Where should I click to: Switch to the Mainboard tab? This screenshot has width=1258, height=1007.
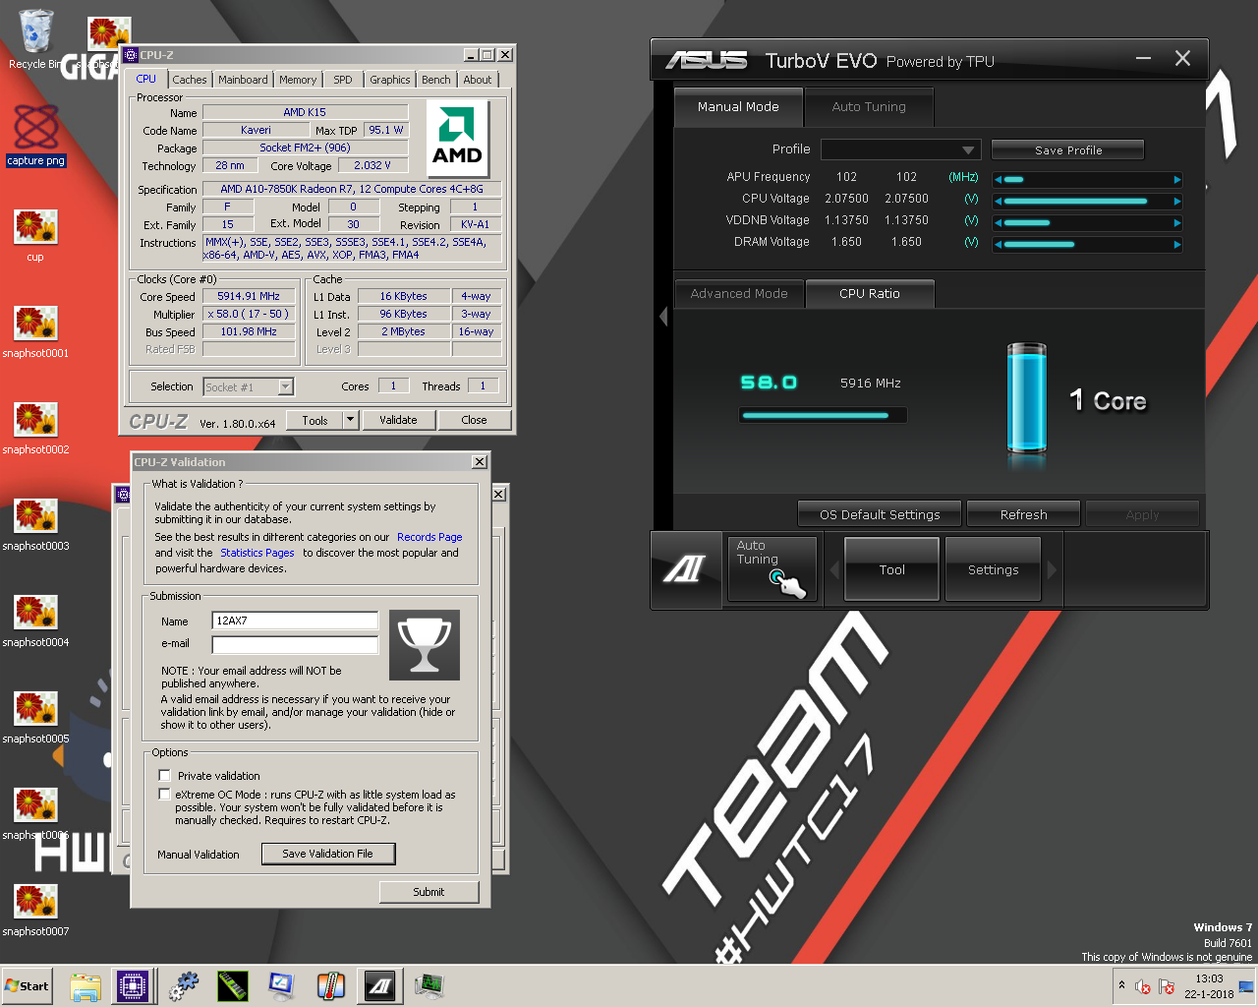pyautogui.click(x=243, y=80)
